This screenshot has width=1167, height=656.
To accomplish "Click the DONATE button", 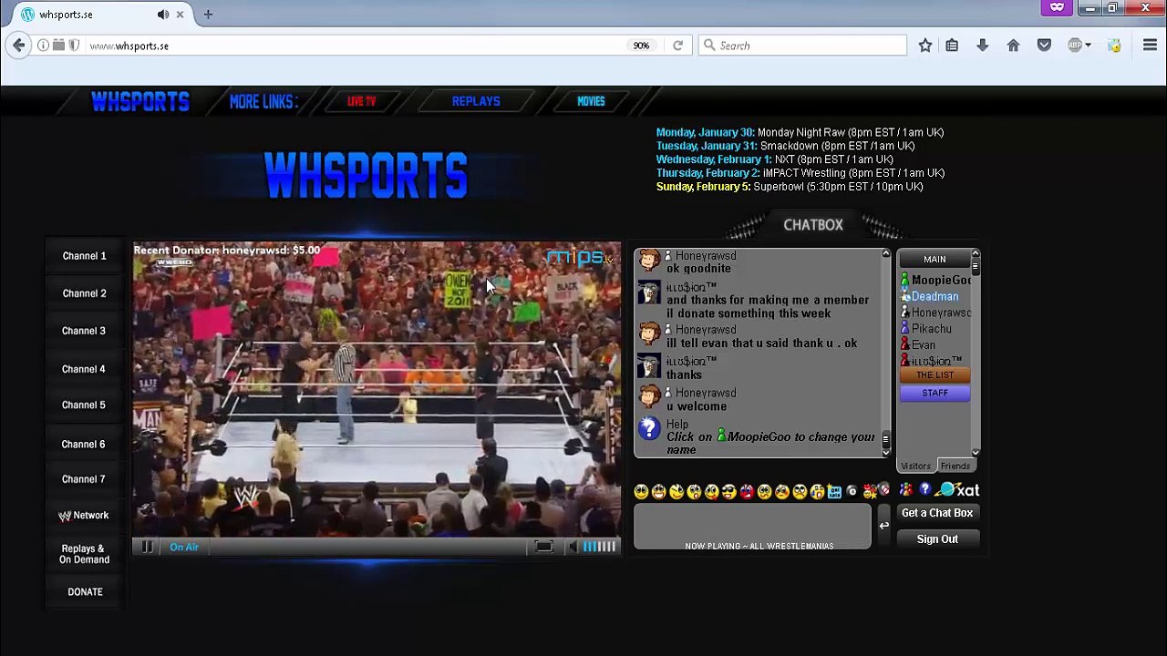I will (x=85, y=592).
